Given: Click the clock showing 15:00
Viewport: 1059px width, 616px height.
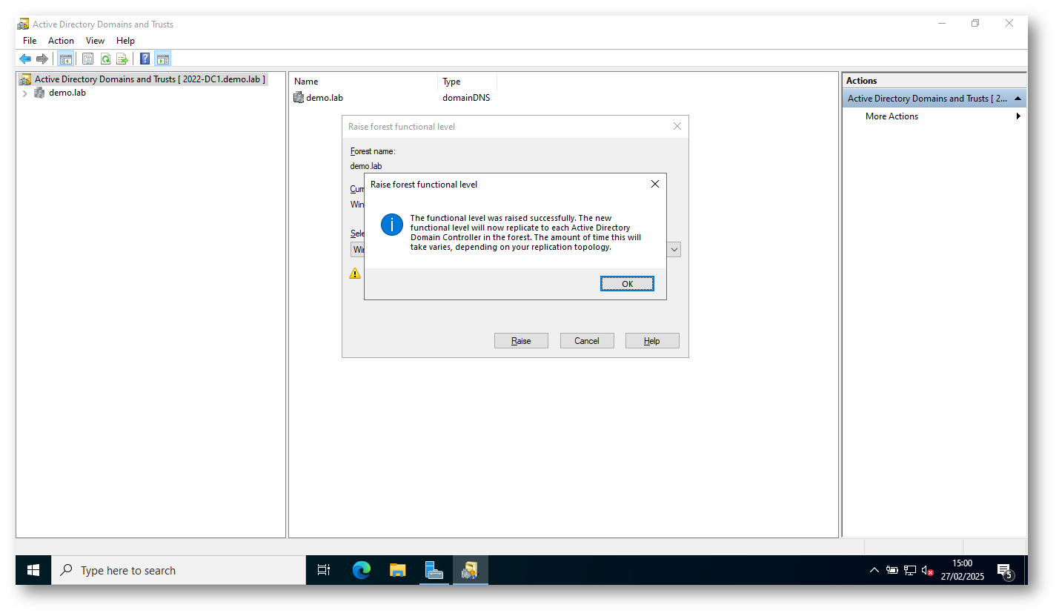Looking at the screenshot, I should (x=963, y=563).
